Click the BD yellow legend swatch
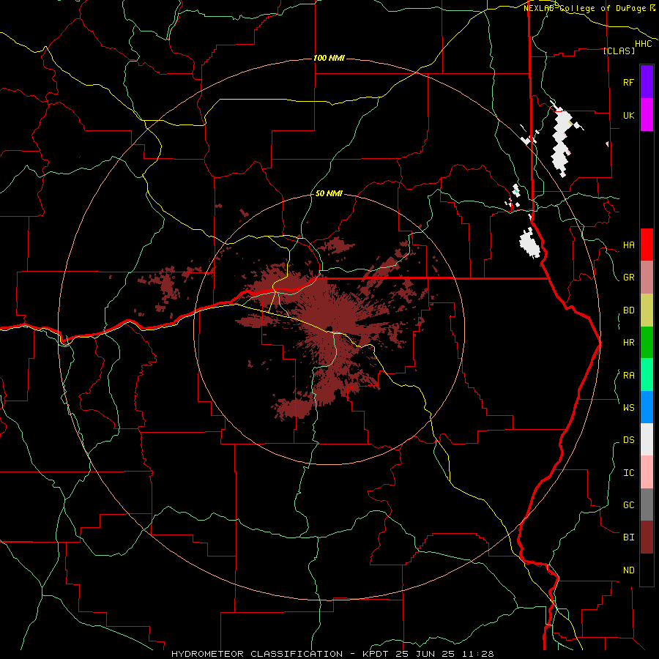 click(647, 310)
